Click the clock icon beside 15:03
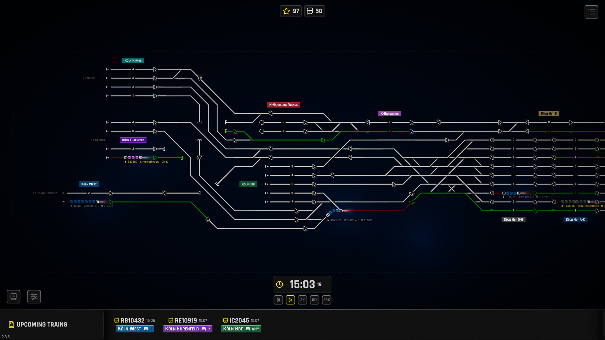Viewport: 605px width, 340px height. coord(279,285)
